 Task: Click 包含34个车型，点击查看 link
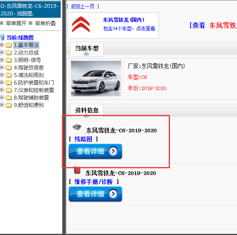click(x=129, y=28)
